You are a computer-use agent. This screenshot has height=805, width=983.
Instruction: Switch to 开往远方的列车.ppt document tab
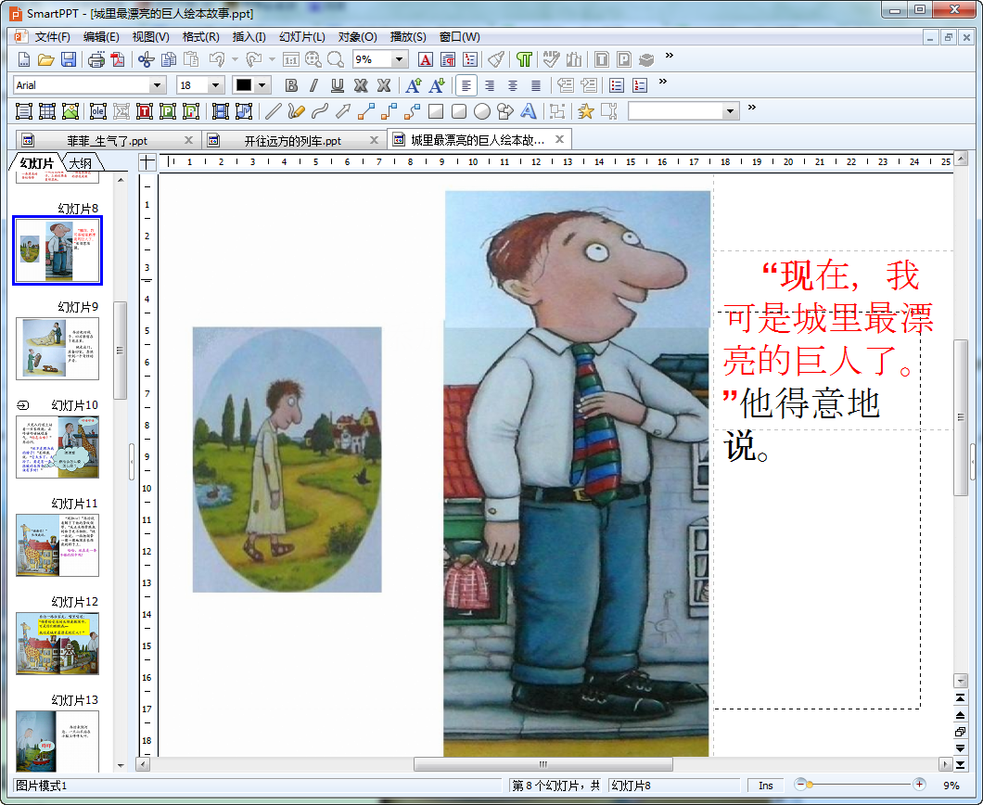tap(293, 140)
